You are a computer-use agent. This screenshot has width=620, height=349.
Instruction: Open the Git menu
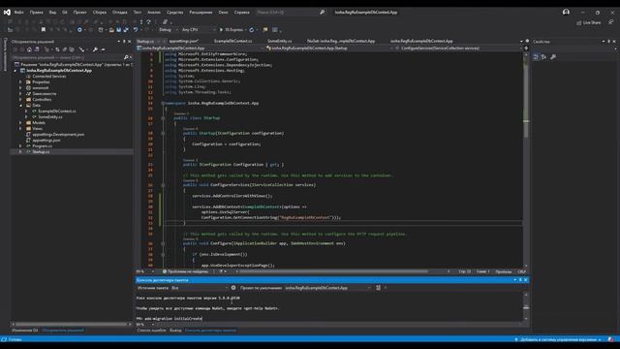(x=65, y=13)
